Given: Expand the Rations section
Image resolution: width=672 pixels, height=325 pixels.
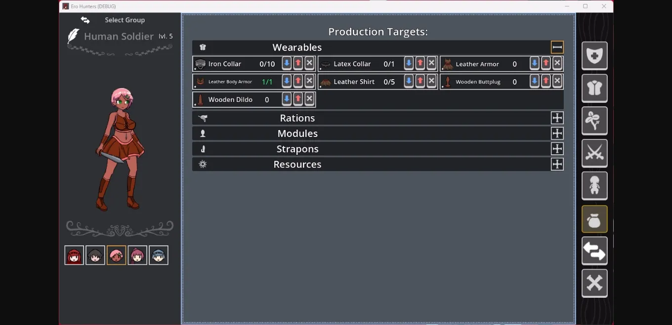Looking at the screenshot, I should [557, 118].
